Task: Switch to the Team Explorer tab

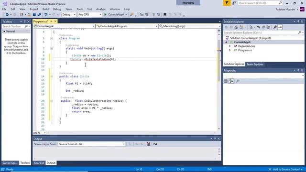Action: [x=255, y=64]
